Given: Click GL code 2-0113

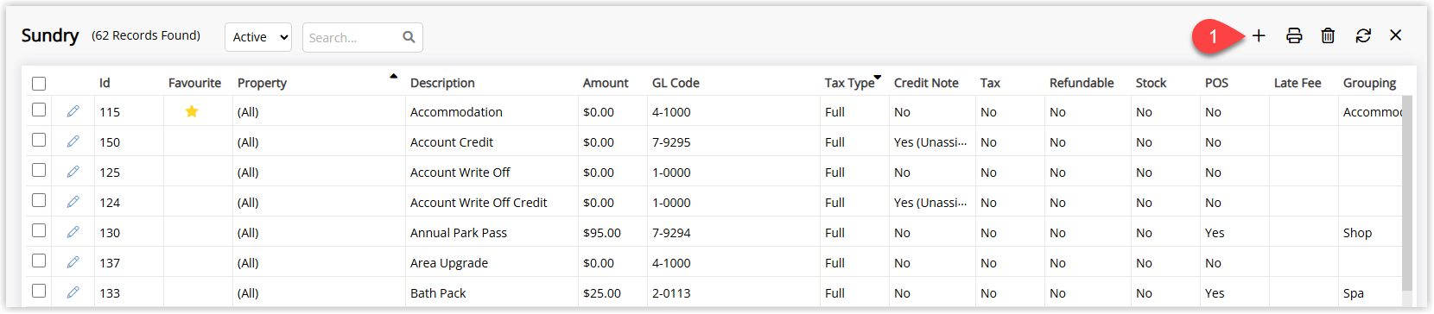Looking at the screenshot, I should click(671, 293).
